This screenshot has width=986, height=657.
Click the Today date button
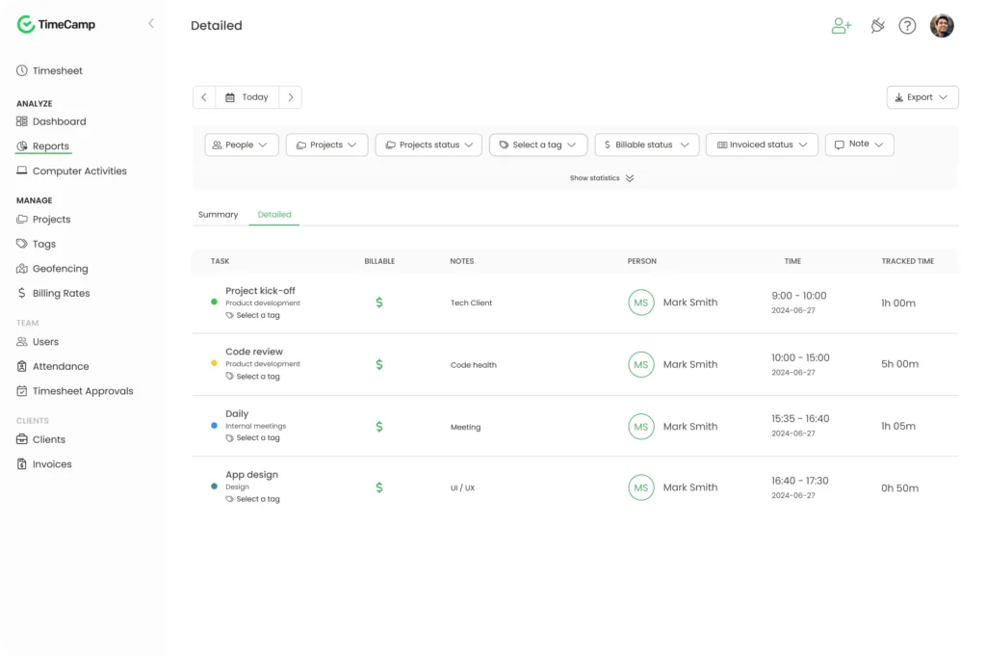(247, 97)
